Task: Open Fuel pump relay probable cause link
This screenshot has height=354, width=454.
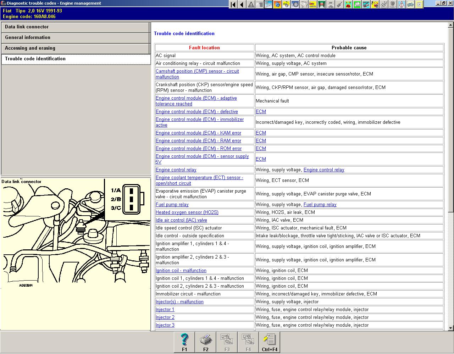Action: click(x=320, y=204)
